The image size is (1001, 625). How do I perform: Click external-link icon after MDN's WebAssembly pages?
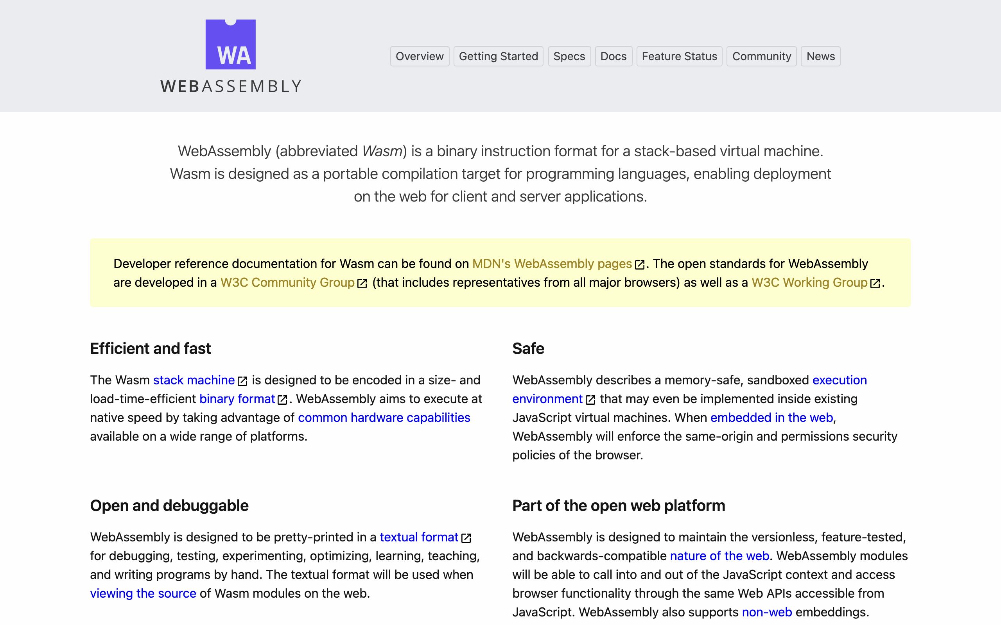tap(639, 264)
